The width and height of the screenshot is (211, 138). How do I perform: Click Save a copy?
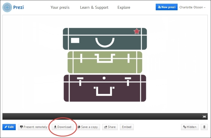[x=88, y=127]
